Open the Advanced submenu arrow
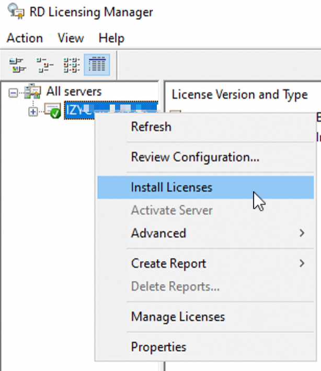321x371 pixels. pyautogui.click(x=302, y=233)
